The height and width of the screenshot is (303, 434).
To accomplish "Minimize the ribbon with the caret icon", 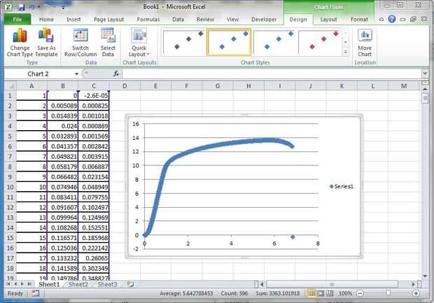I will pos(381,19).
